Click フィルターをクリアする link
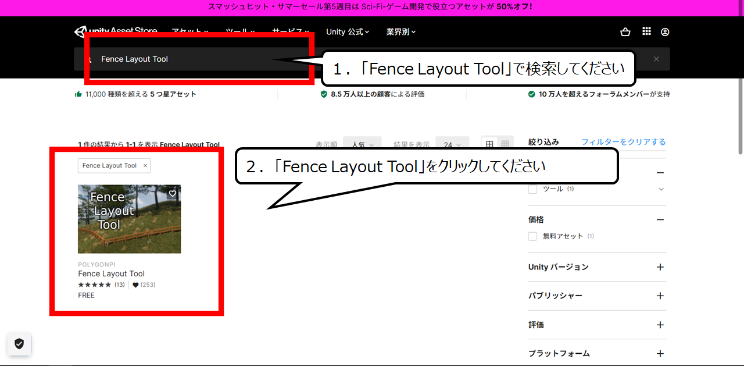Image resolution: width=744 pixels, height=366 pixels. point(624,141)
